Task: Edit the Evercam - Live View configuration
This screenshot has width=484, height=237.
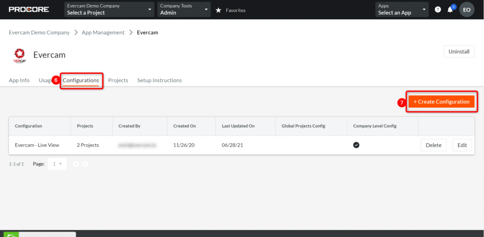Action: 462,145
